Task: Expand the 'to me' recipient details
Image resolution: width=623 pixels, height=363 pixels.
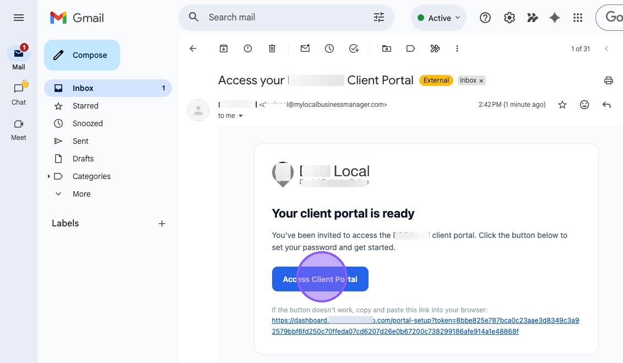Action: [240, 116]
